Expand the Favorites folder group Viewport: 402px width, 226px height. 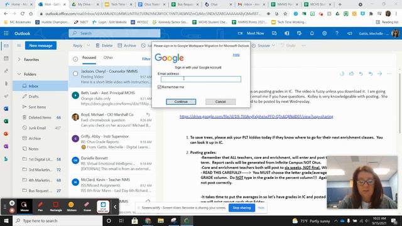coord(19,60)
